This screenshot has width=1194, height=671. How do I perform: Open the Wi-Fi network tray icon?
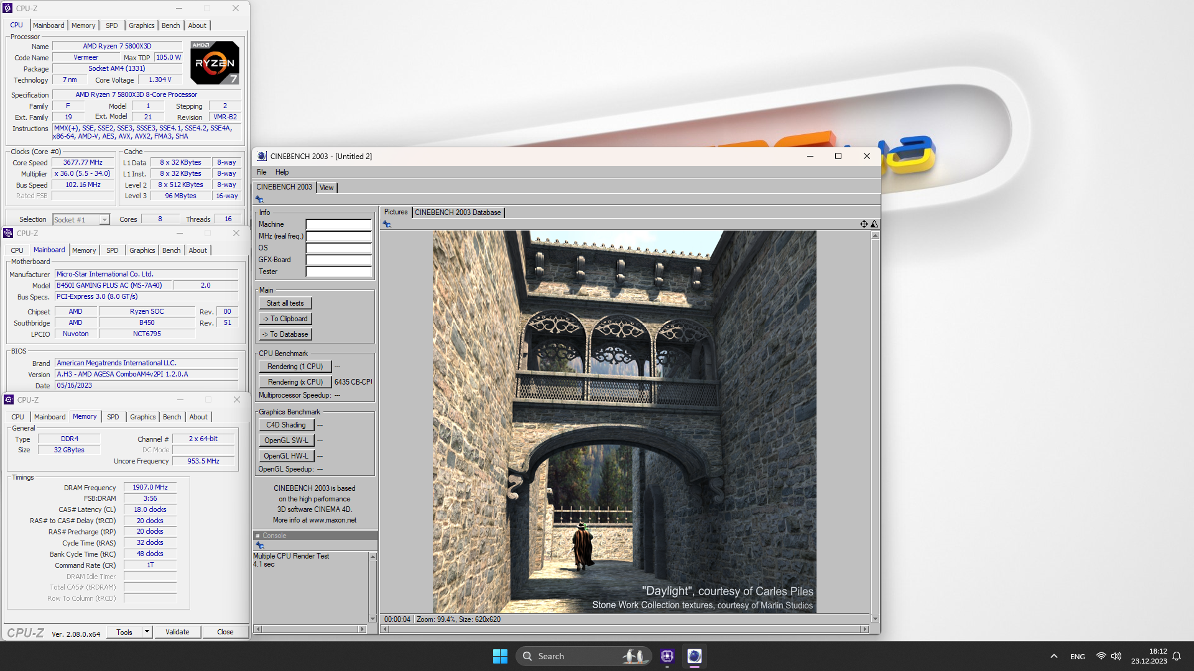tap(1101, 656)
